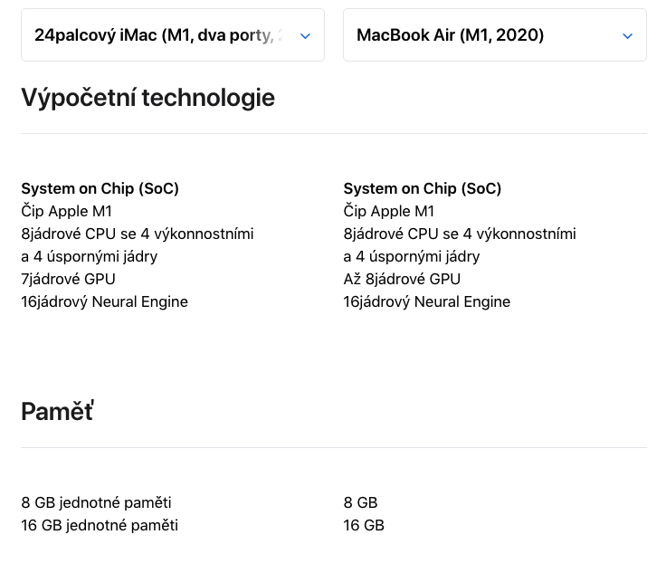This screenshot has width=666, height=573.
Task: Click the Až 8jádrové GPU spec
Action: point(401,279)
